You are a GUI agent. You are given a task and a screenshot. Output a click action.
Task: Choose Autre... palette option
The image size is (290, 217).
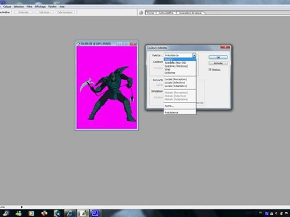tap(180, 106)
